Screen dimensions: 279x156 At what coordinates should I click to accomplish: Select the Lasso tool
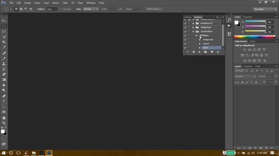(4, 32)
